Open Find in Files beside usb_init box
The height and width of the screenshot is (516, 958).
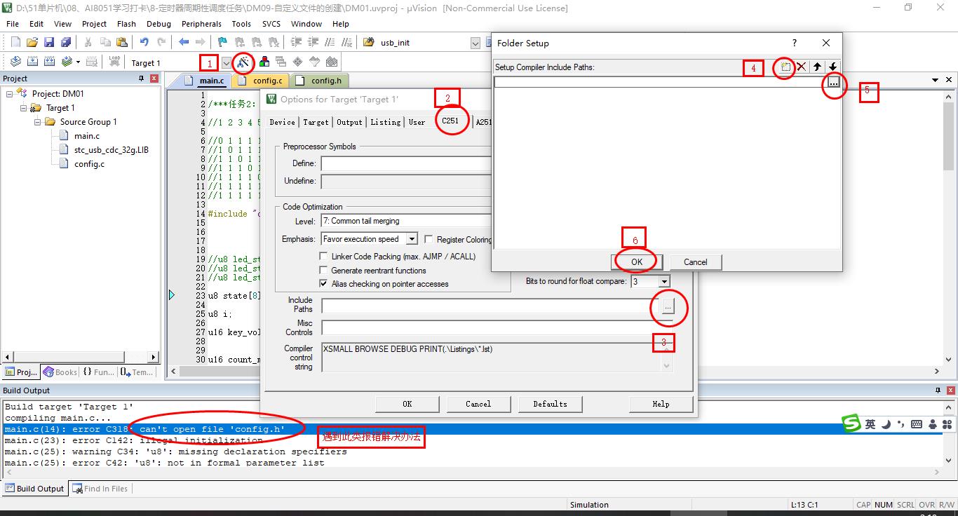(x=368, y=43)
